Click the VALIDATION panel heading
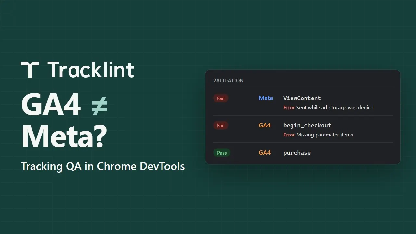416x234 pixels. click(228, 80)
